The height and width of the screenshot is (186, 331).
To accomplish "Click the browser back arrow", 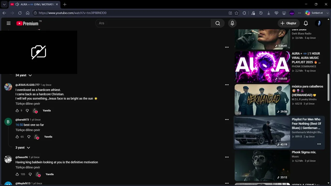I will coord(4,13).
